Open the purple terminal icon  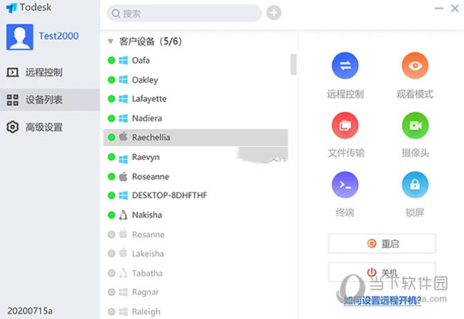coord(345,185)
